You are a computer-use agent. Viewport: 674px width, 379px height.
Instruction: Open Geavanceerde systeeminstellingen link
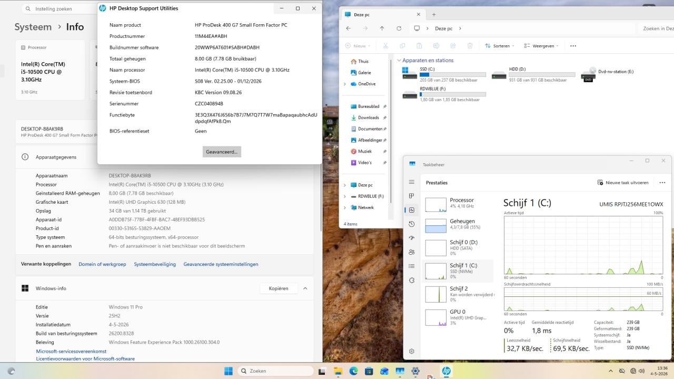[x=221, y=264]
